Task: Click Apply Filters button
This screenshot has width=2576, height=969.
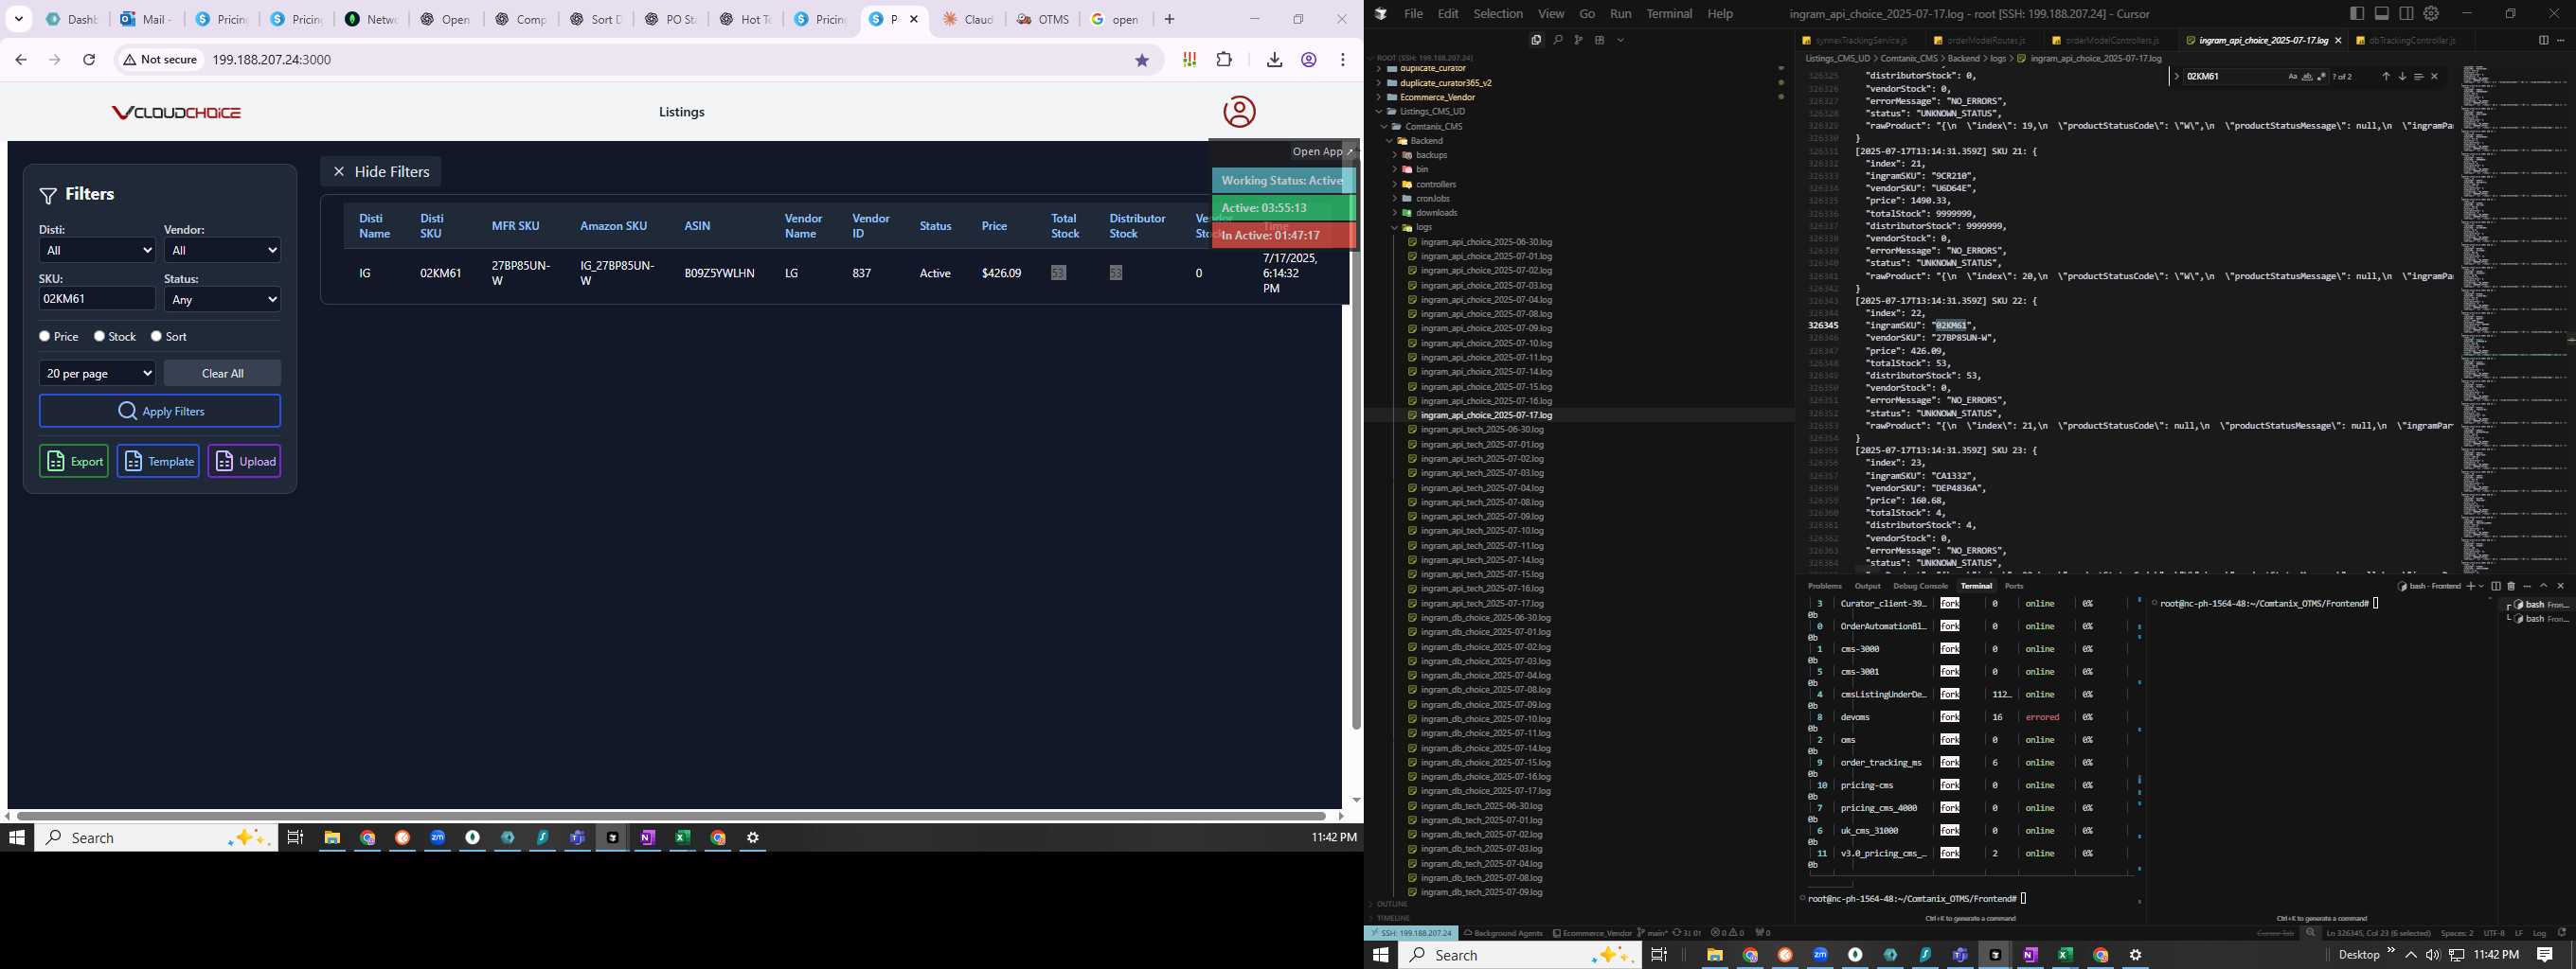Action: [x=160, y=411]
